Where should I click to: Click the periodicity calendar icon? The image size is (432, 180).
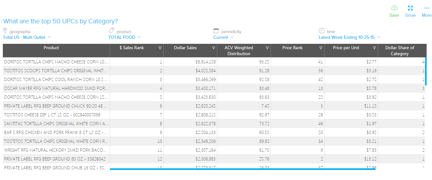coord(216,31)
